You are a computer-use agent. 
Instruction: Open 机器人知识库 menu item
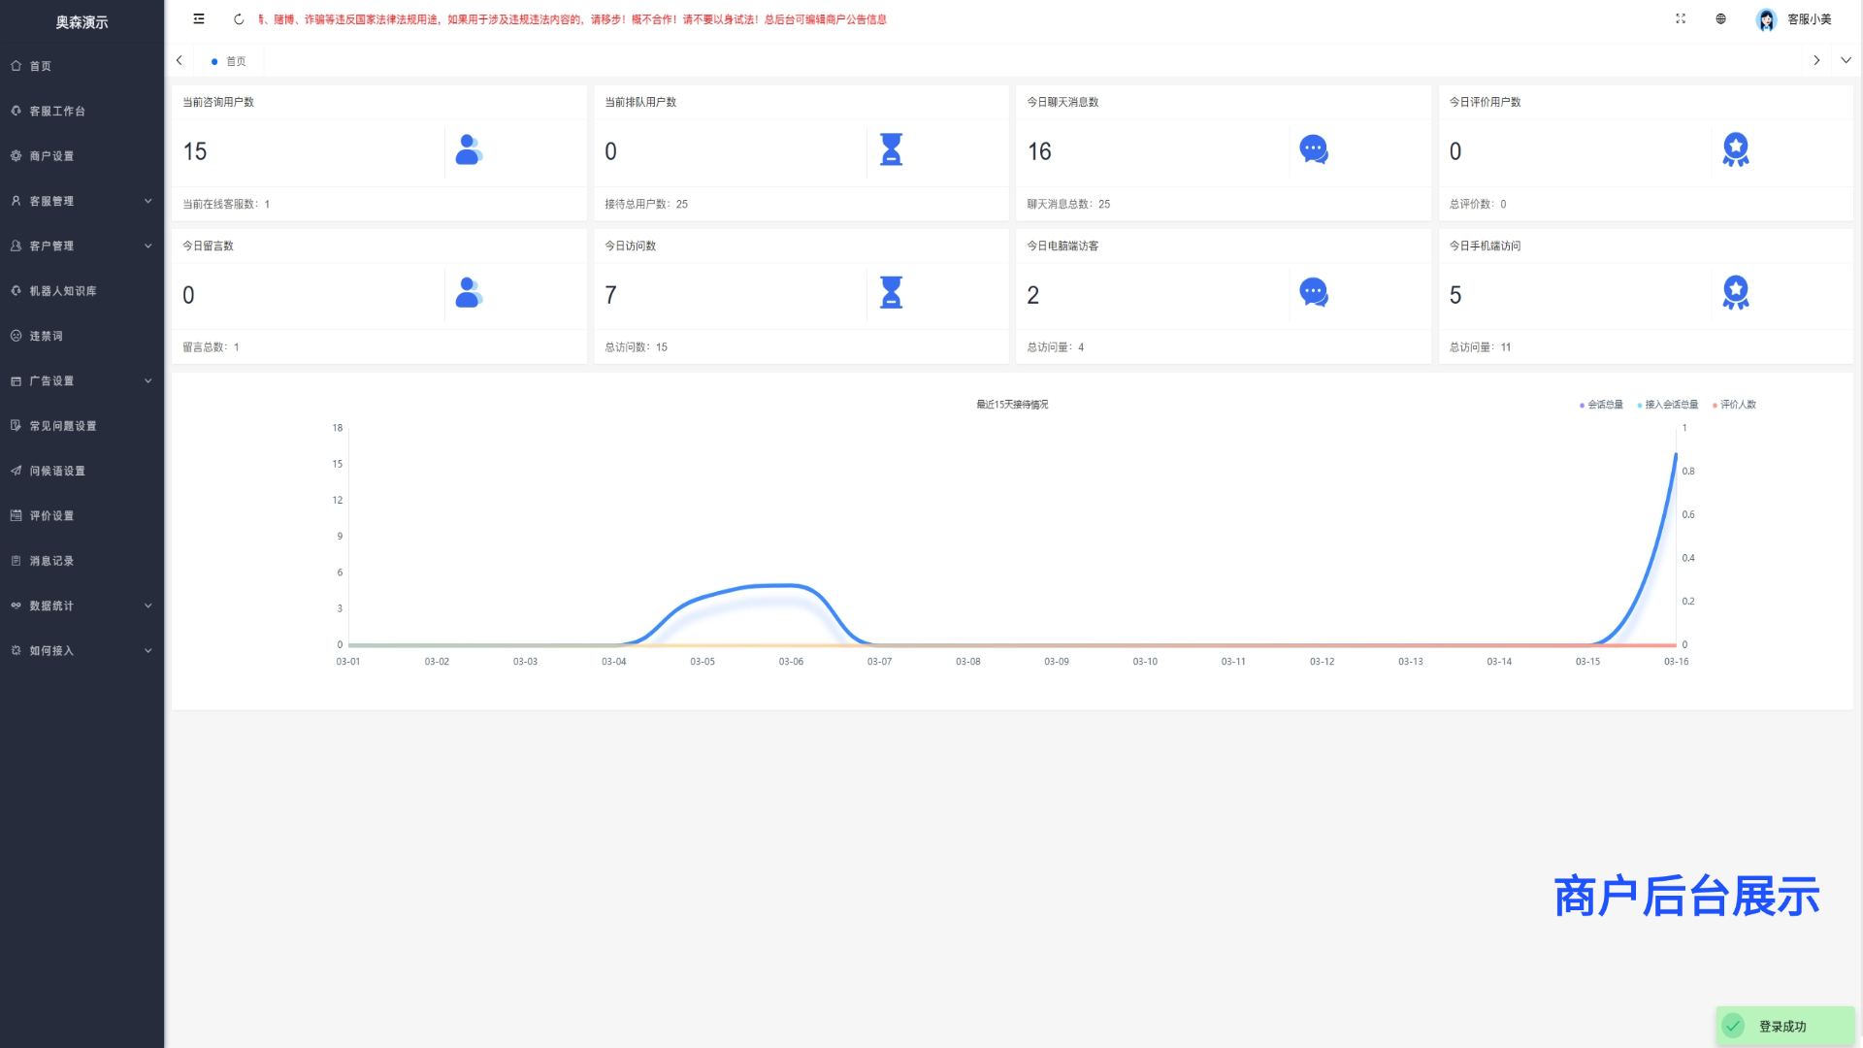[62, 291]
